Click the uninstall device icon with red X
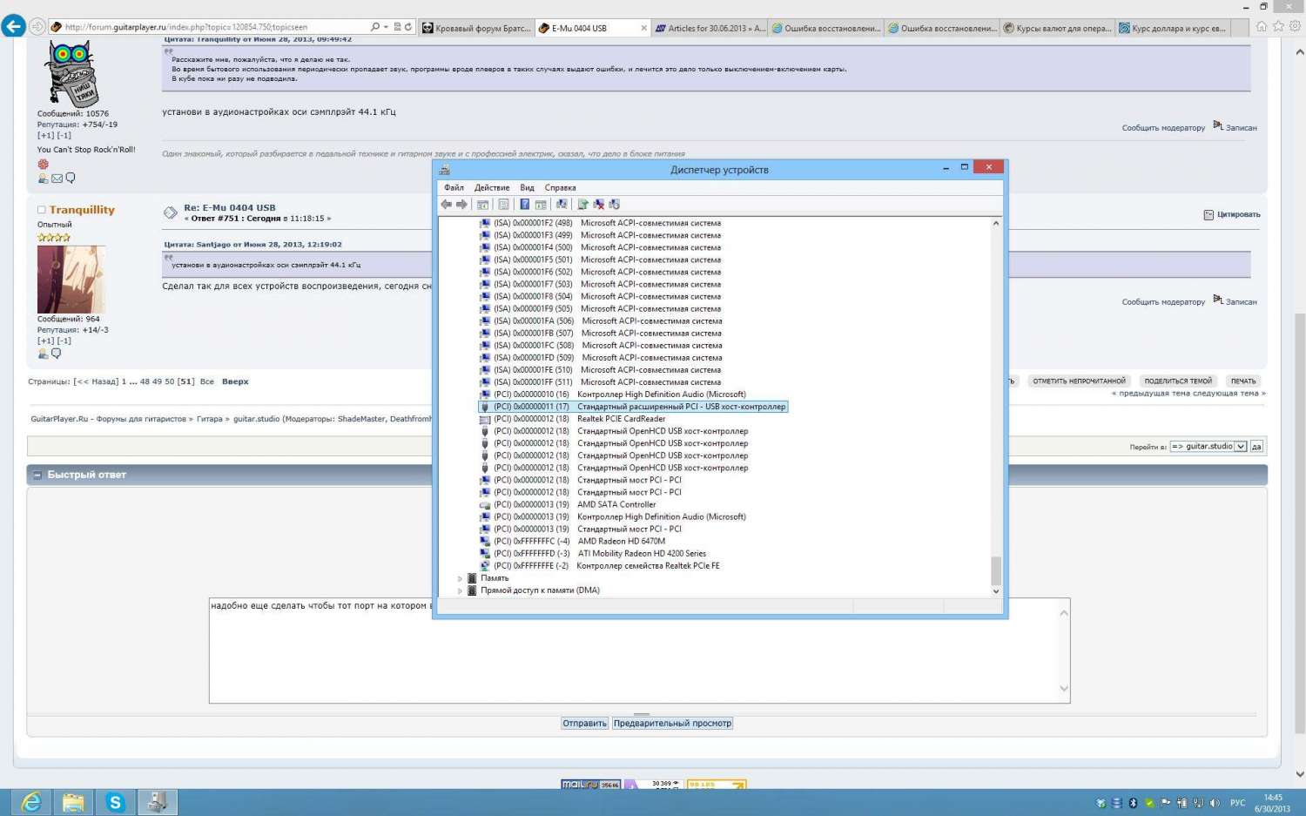1306x816 pixels. (598, 205)
